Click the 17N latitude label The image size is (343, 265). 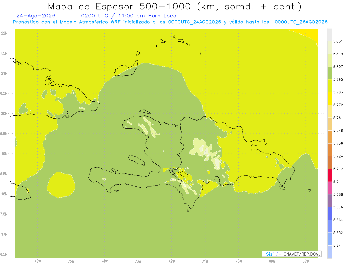tap(5, 234)
